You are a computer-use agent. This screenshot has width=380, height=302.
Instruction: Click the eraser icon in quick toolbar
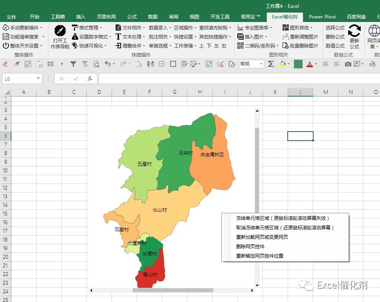pos(5,64)
